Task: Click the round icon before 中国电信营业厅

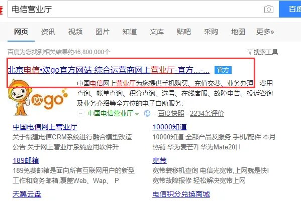Action: pos(81,113)
